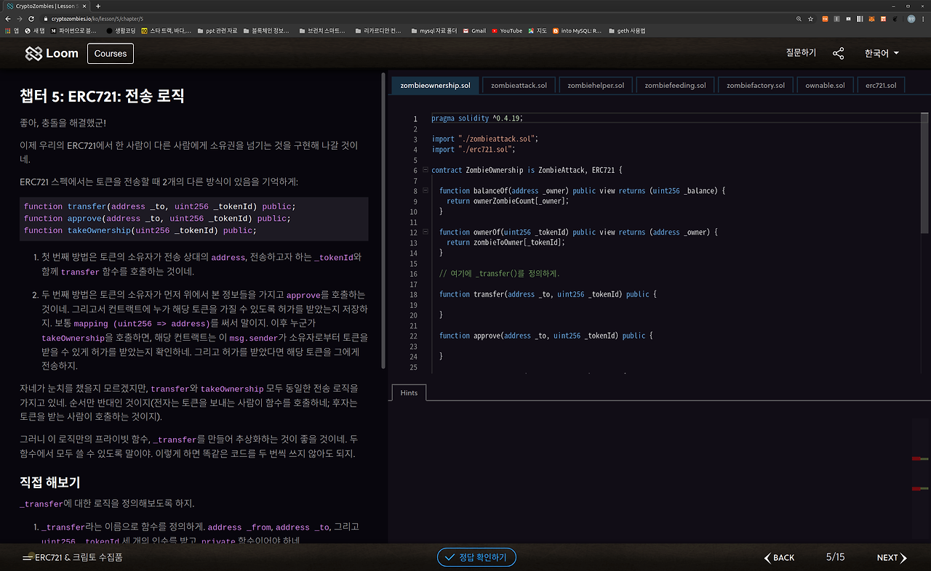Open the 브런치 스마트 bookmark folder

click(x=321, y=31)
